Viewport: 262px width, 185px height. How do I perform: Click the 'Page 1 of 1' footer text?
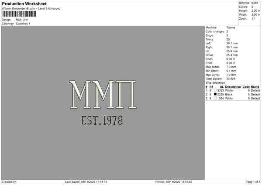pos(253,182)
